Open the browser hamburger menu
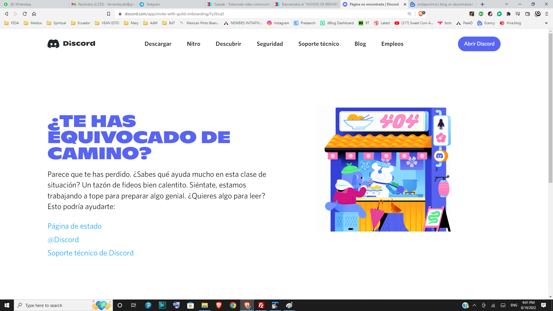The image size is (553, 311). [546, 14]
